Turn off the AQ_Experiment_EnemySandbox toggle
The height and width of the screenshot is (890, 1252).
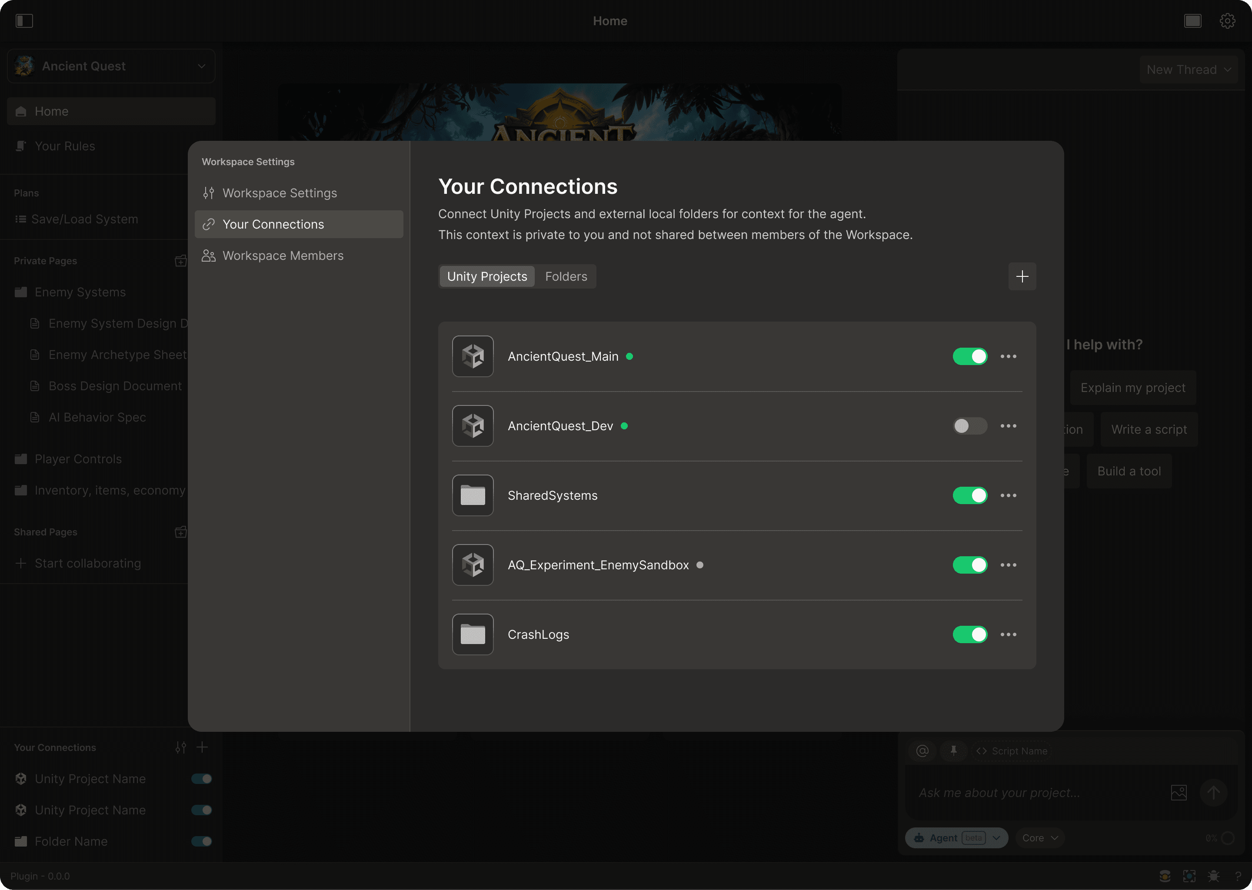point(970,565)
